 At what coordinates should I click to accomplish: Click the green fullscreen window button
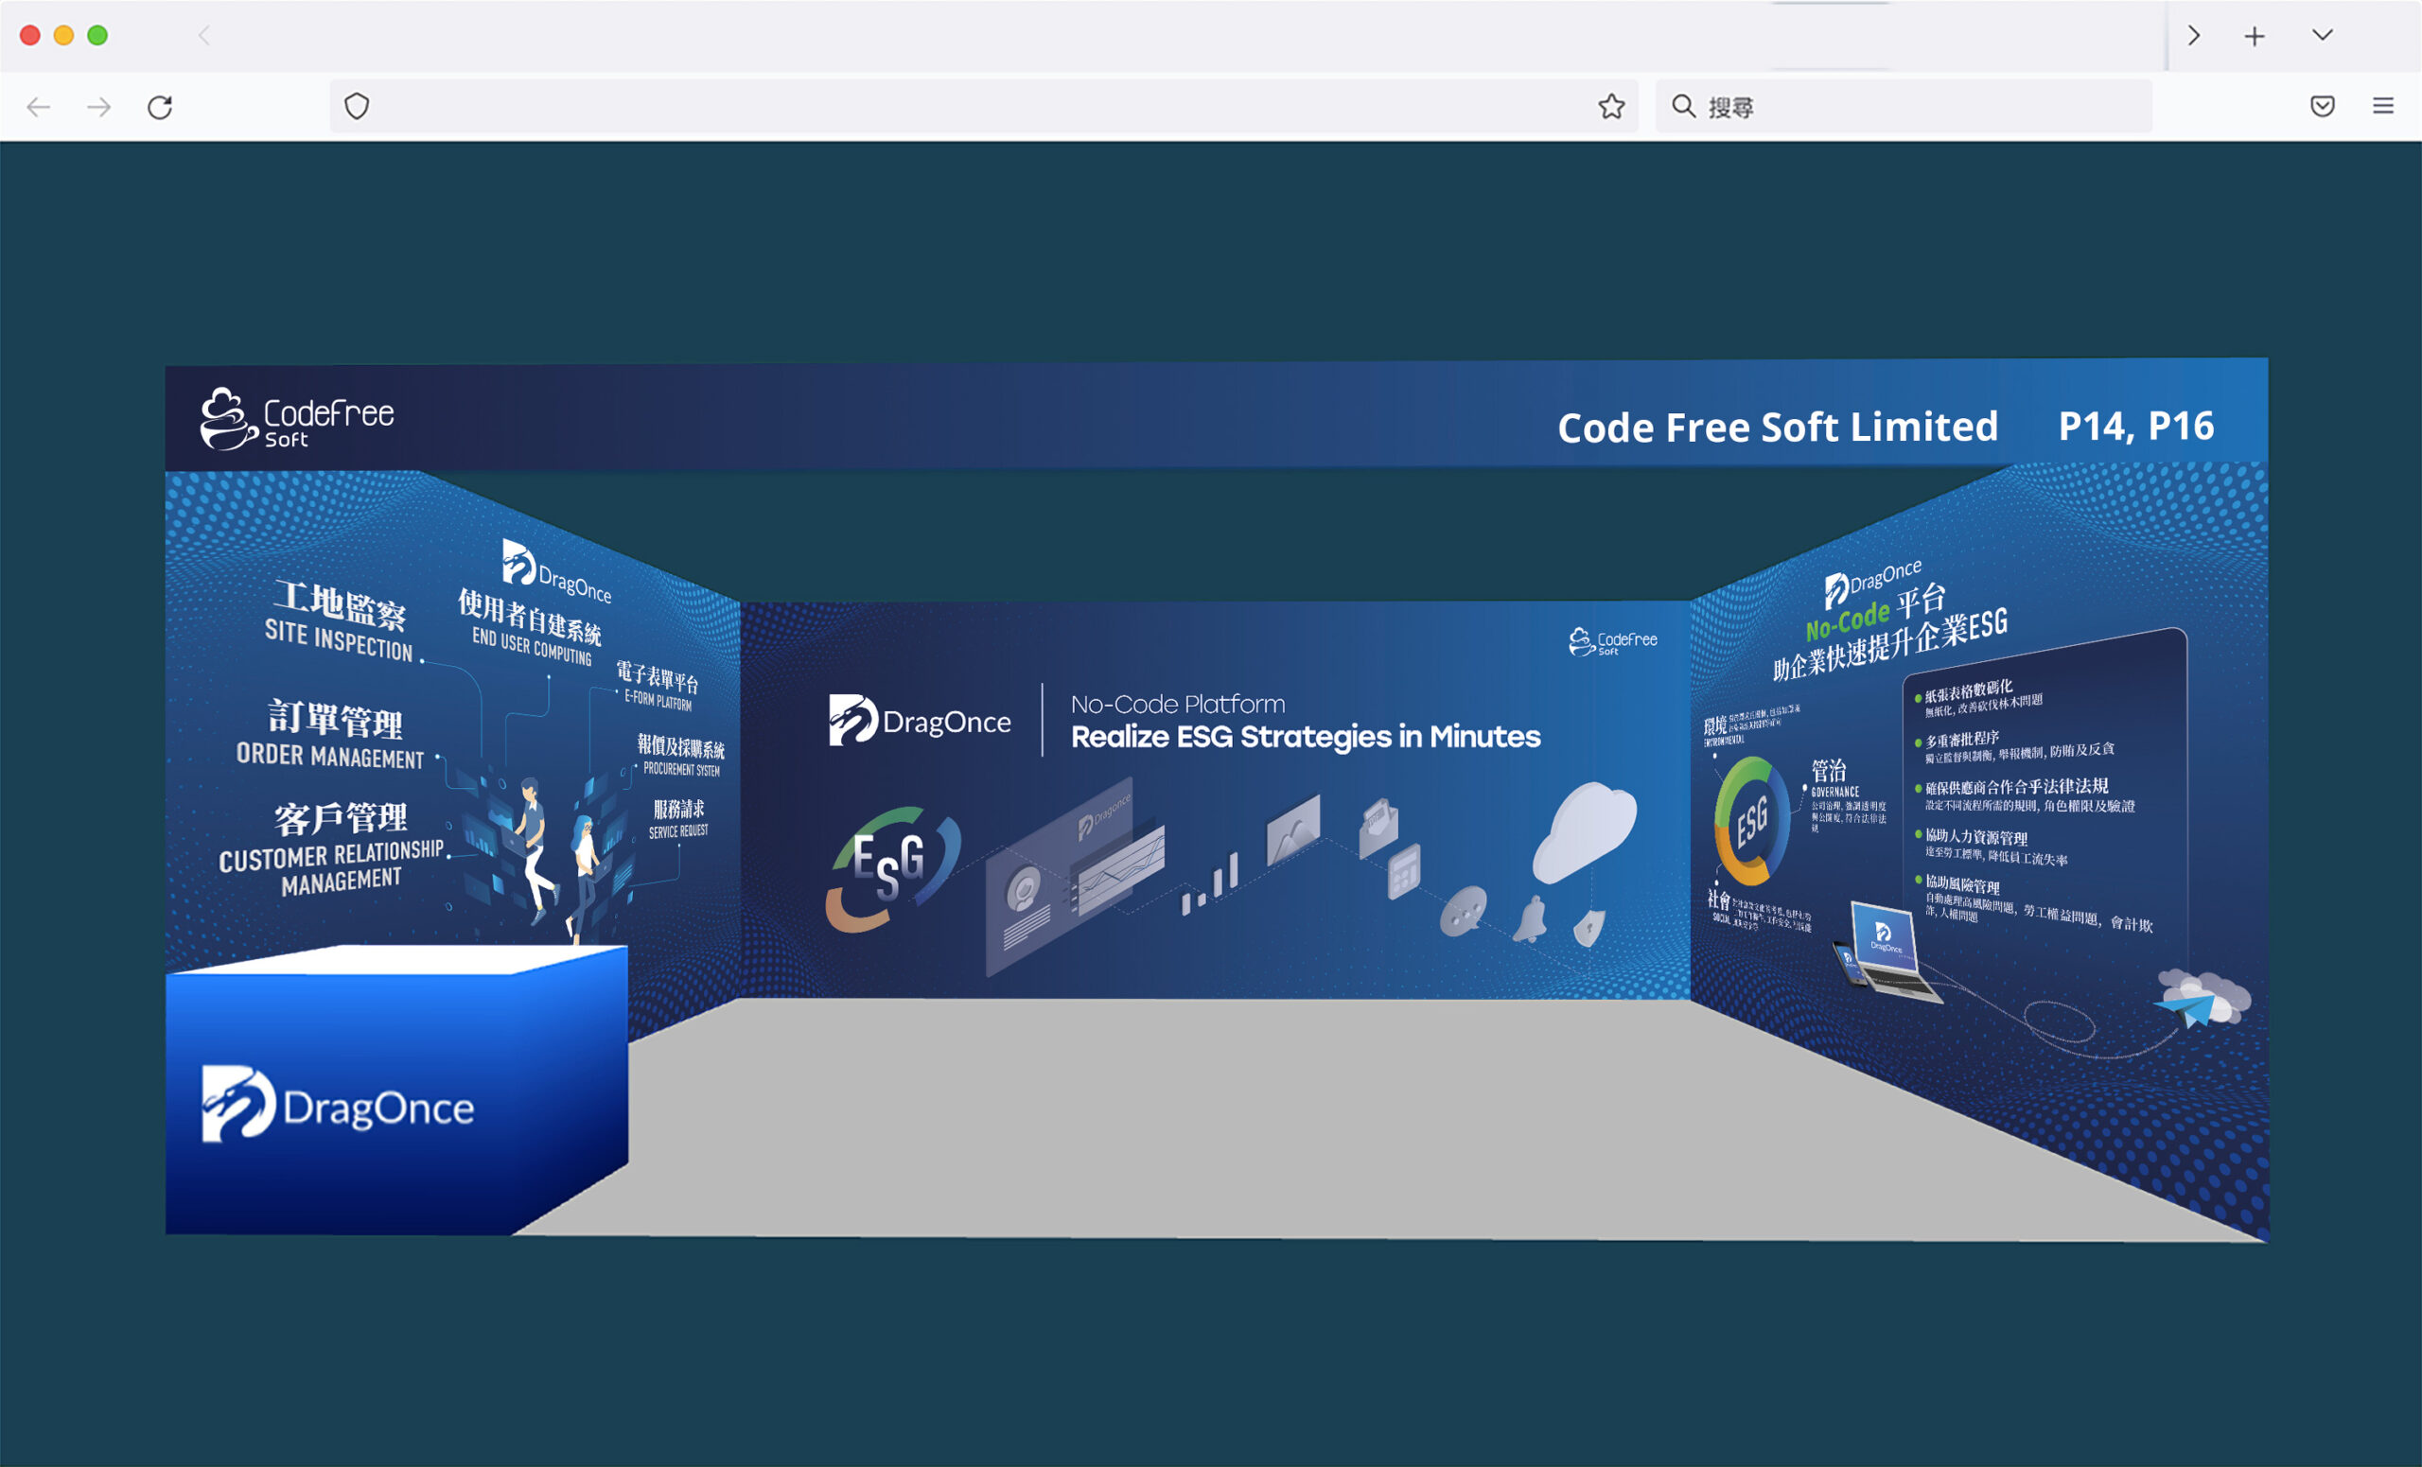tap(97, 36)
